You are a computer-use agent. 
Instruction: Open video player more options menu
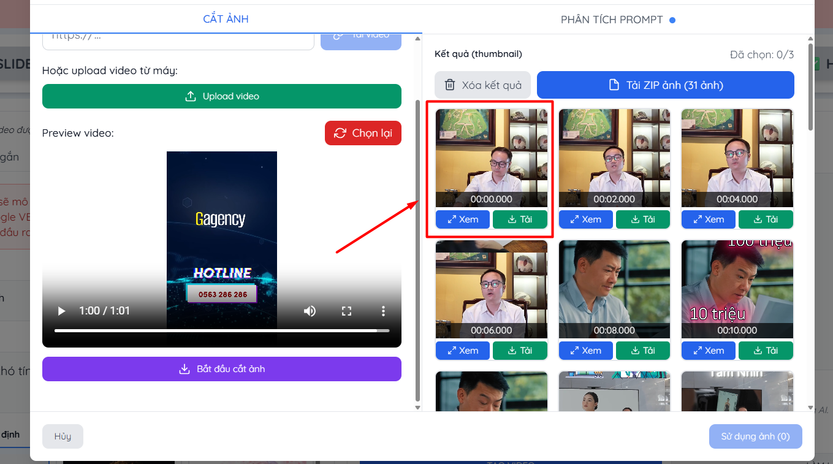tap(383, 311)
